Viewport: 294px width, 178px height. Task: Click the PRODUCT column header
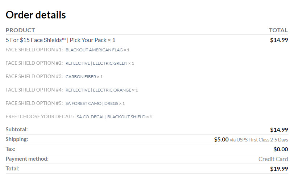click(20, 30)
